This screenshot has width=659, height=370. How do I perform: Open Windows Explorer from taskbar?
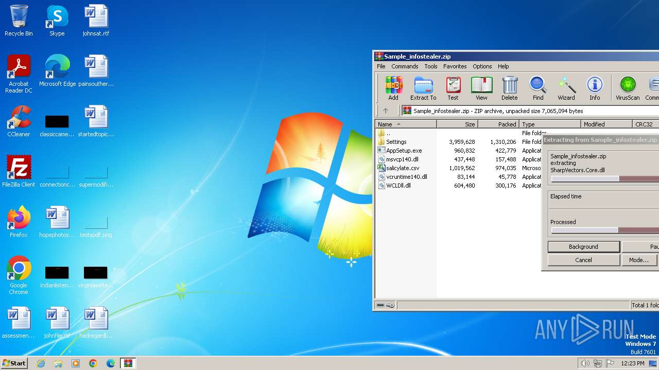click(x=58, y=363)
